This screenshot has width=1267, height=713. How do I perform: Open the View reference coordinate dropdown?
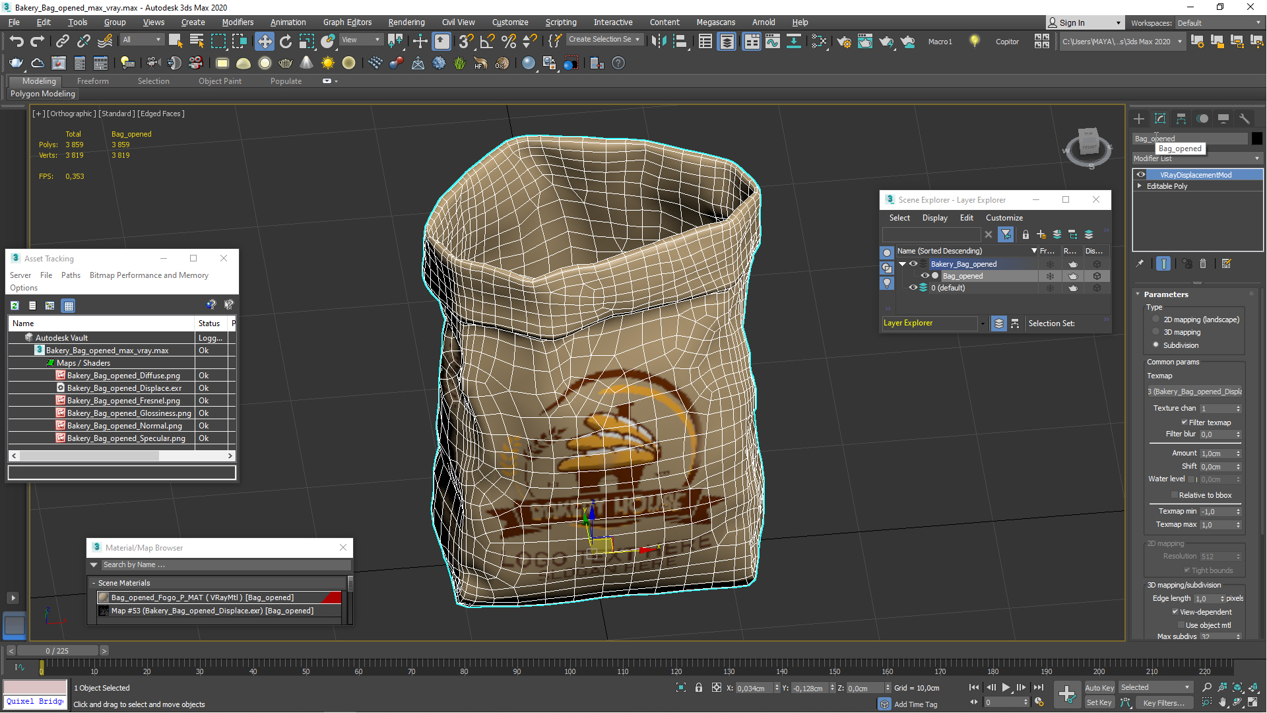tap(360, 40)
